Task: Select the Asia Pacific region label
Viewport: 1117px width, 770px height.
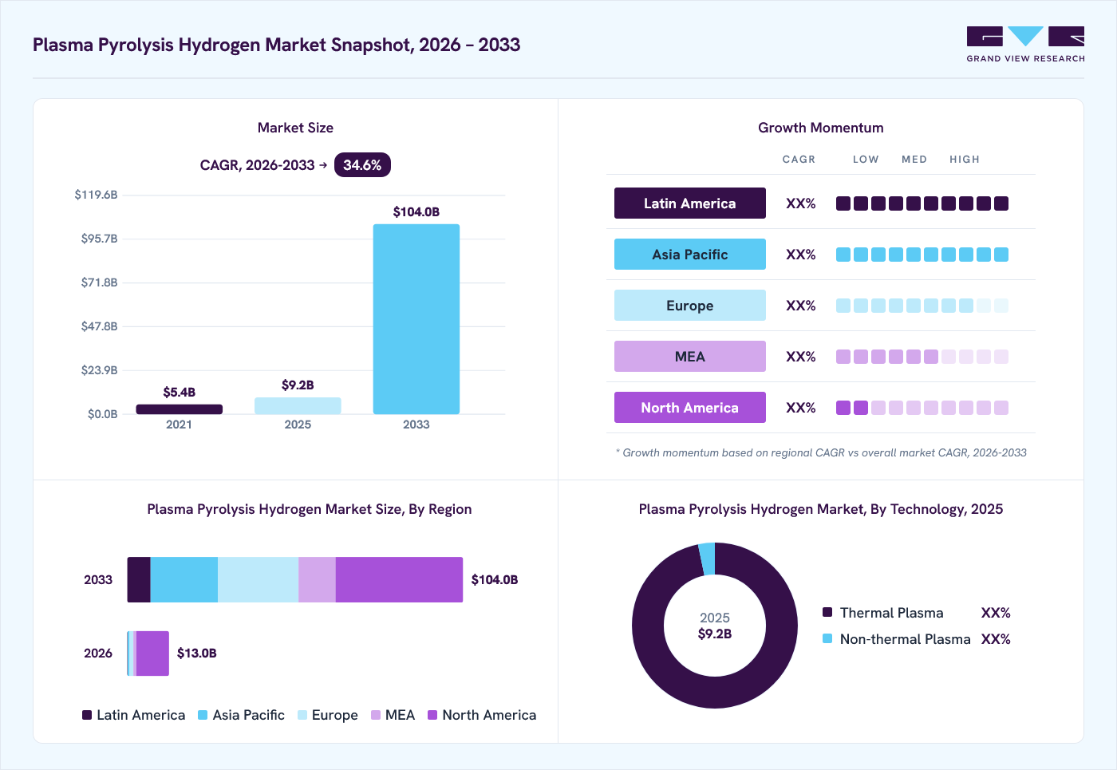Action: click(690, 255)
